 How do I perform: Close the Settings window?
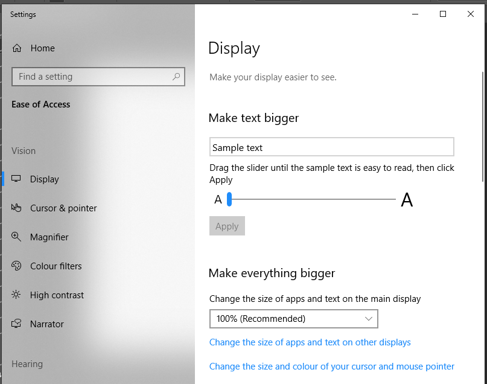[471, 14]
